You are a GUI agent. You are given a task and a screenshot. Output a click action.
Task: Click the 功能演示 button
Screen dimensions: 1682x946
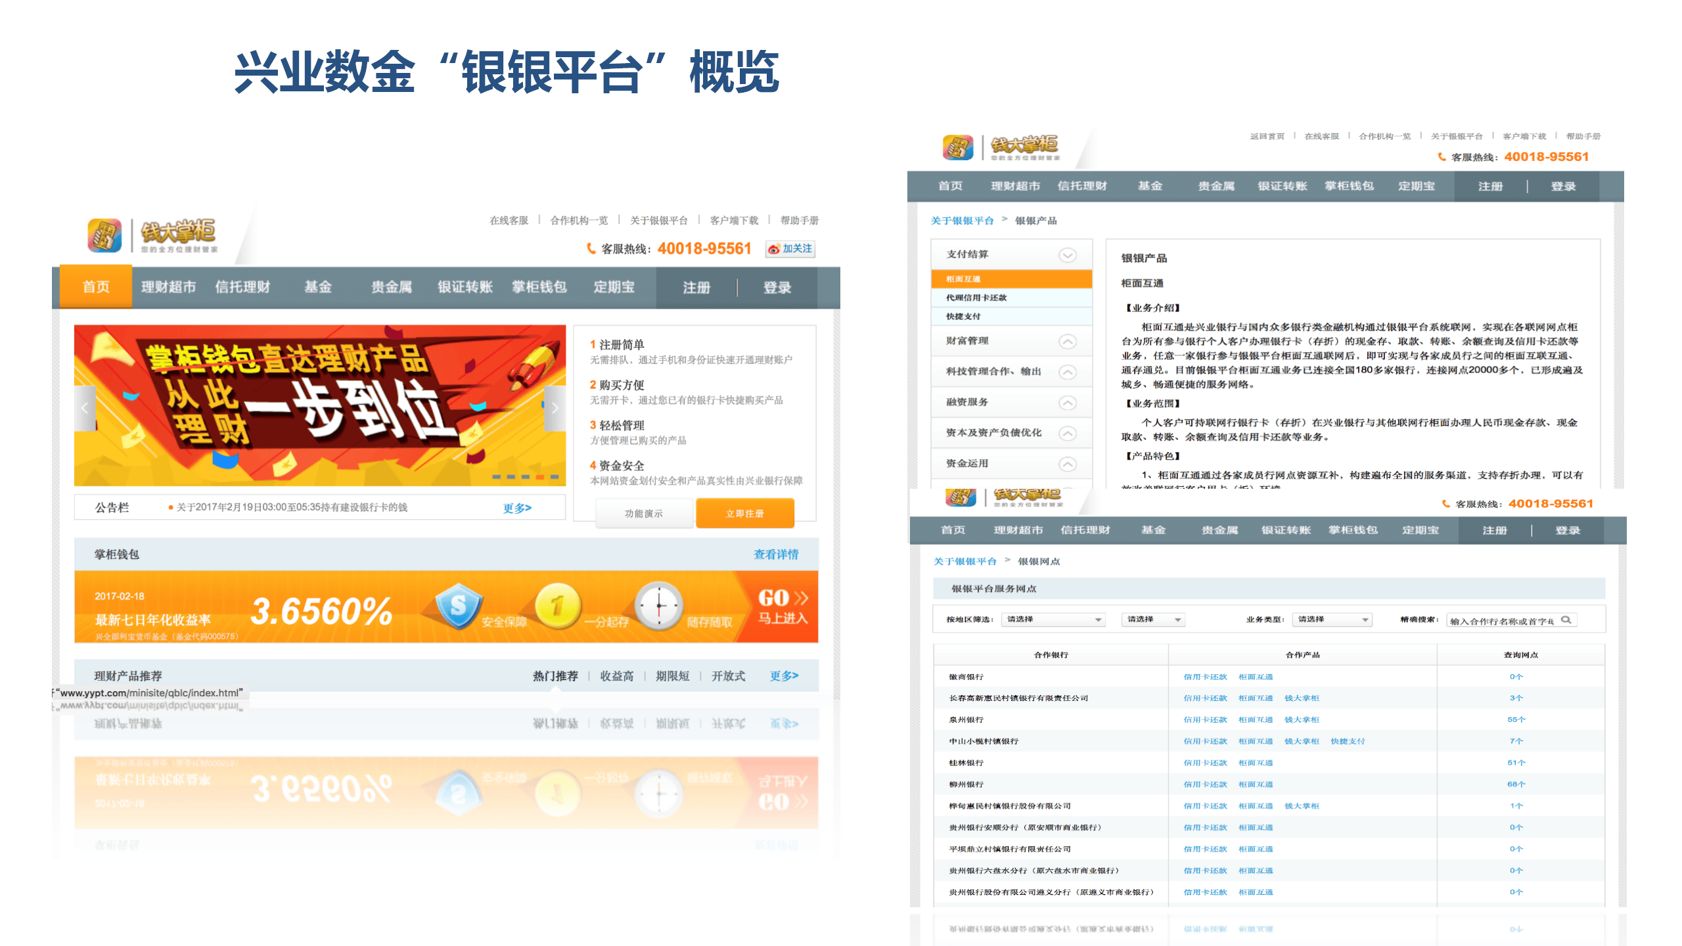[643, 513]
